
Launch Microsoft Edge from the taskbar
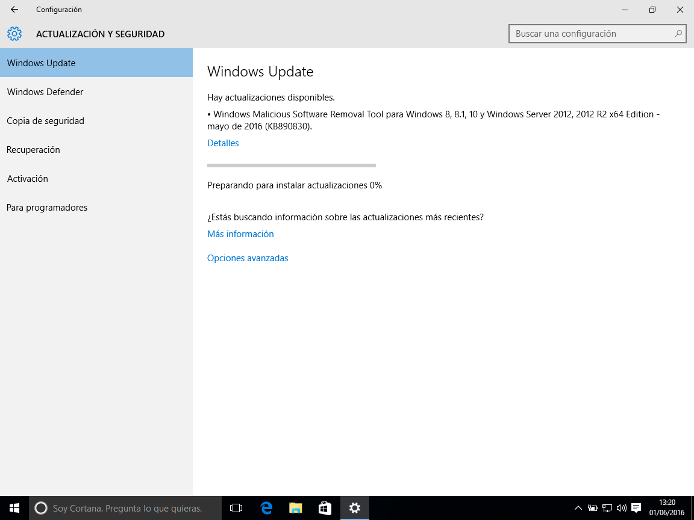(x=266, y=508)
